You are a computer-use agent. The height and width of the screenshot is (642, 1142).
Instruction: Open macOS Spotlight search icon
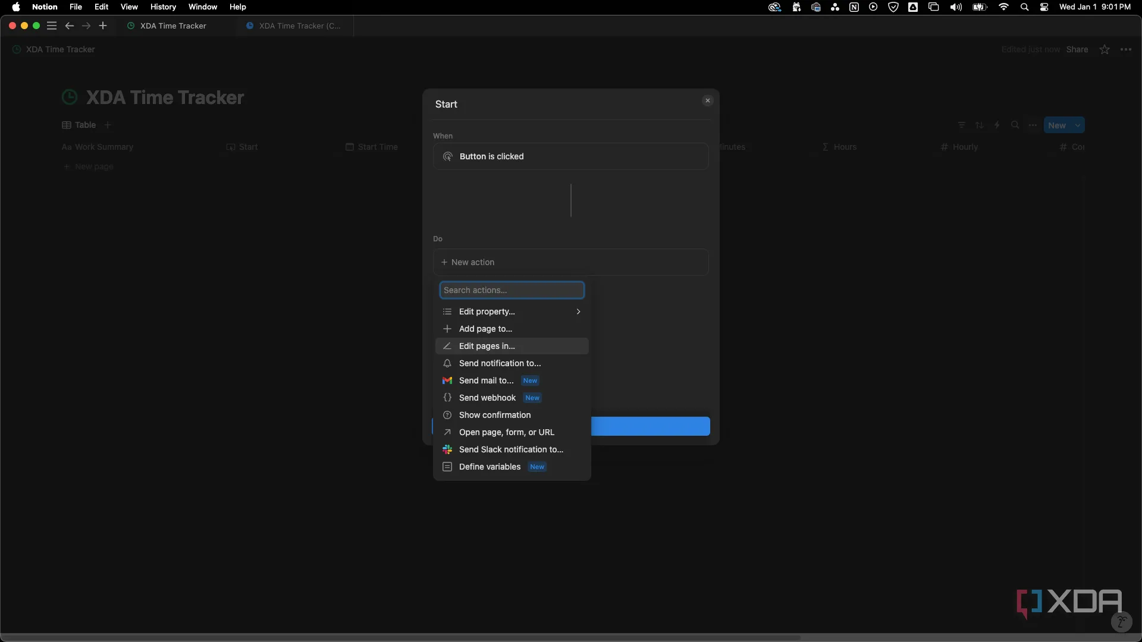(x=1024, y=7)
